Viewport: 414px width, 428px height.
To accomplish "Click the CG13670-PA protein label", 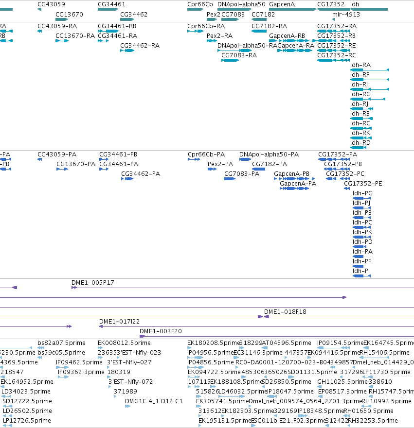I will click(x=76, y=164).
